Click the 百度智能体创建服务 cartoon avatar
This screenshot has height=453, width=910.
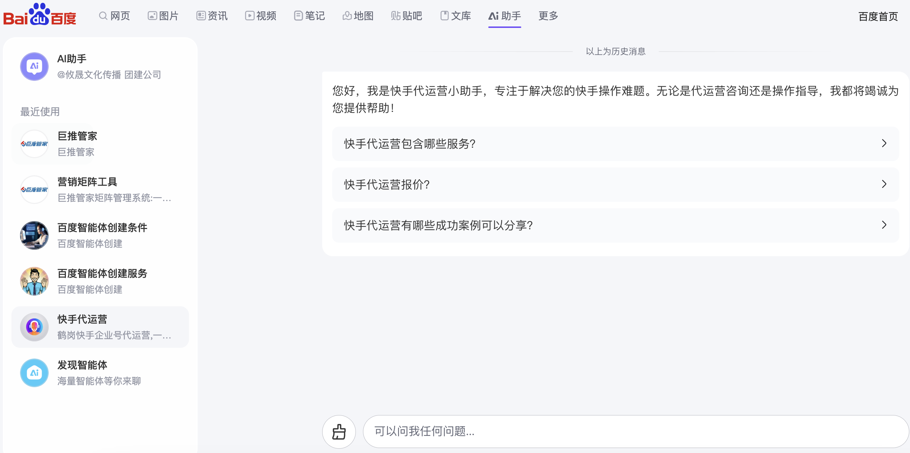(x=34, y=281)
